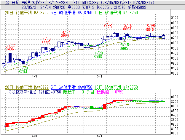185x140 pixels.
Task: Click the 4/3 date label under lower chart
Action: click(x=34, y=136)
